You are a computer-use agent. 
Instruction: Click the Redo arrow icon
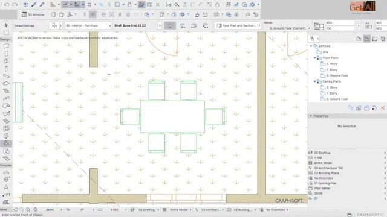point(15,4)
